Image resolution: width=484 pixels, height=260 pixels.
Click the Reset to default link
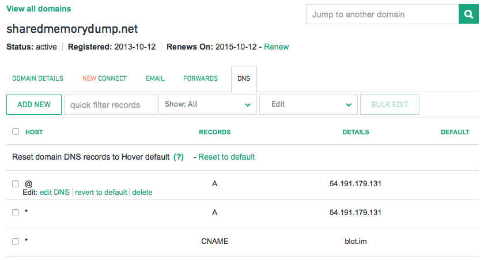226,157
